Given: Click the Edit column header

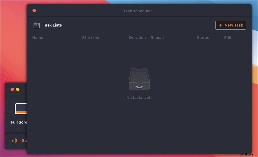Looking at the screenshot, I should [x=228, y=38].
